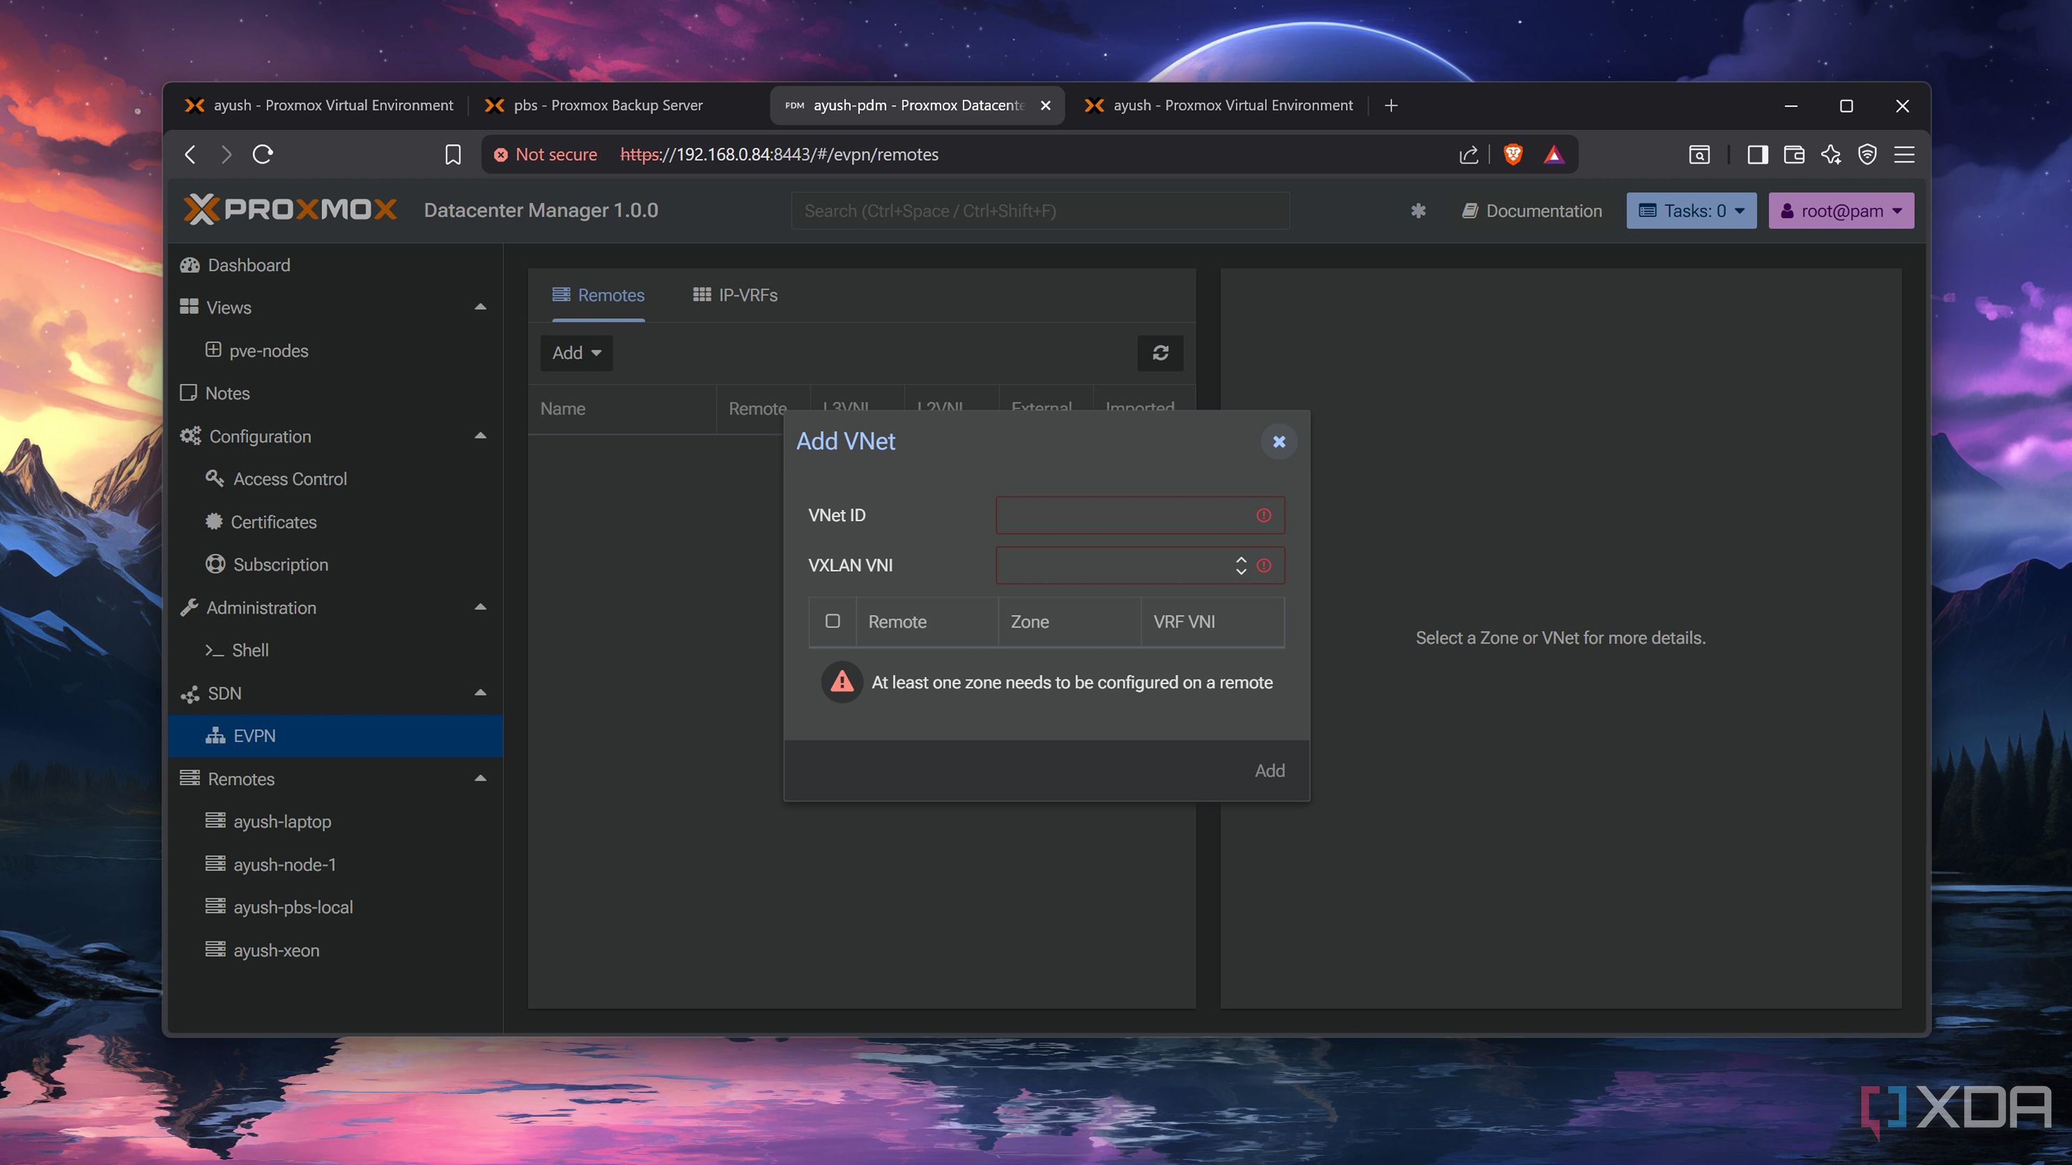This screenshot has height=1165, width=2072.
Task: Click the Brave Rewards triangle icon
Action: point(1553,154)
